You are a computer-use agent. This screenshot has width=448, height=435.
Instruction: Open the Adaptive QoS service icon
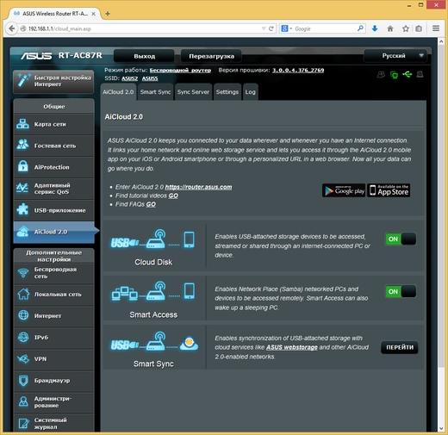pos(22,188)
